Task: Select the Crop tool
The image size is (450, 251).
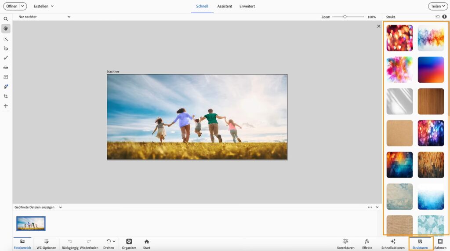Action: point(6,96)
